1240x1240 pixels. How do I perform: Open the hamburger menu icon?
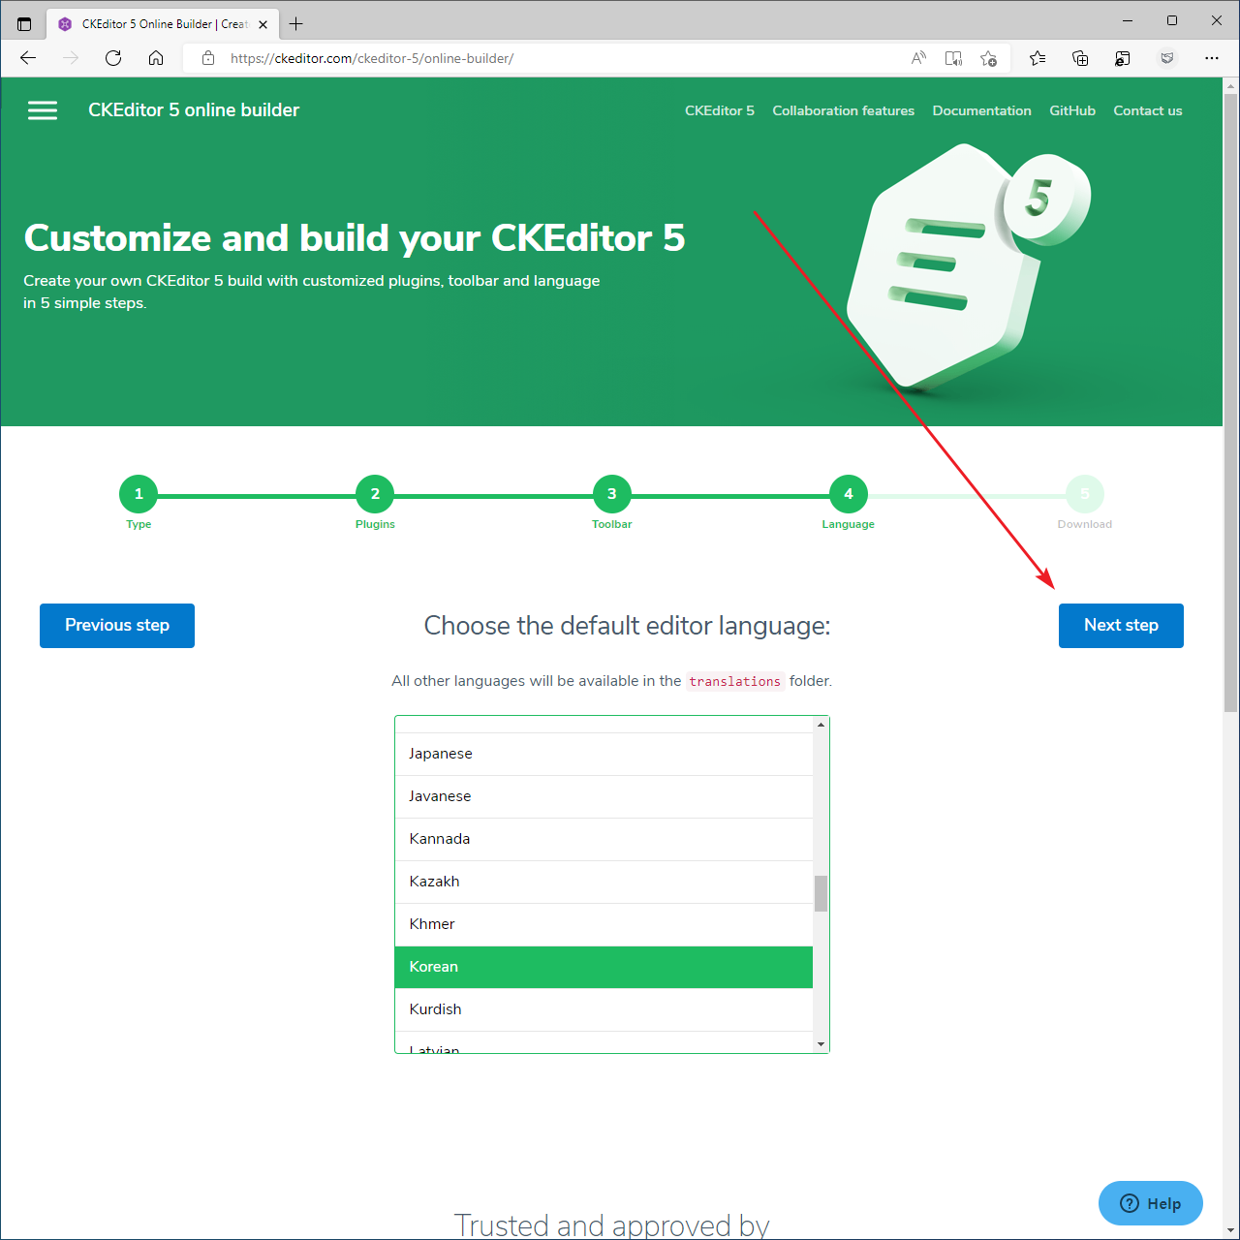pos(43,110)
